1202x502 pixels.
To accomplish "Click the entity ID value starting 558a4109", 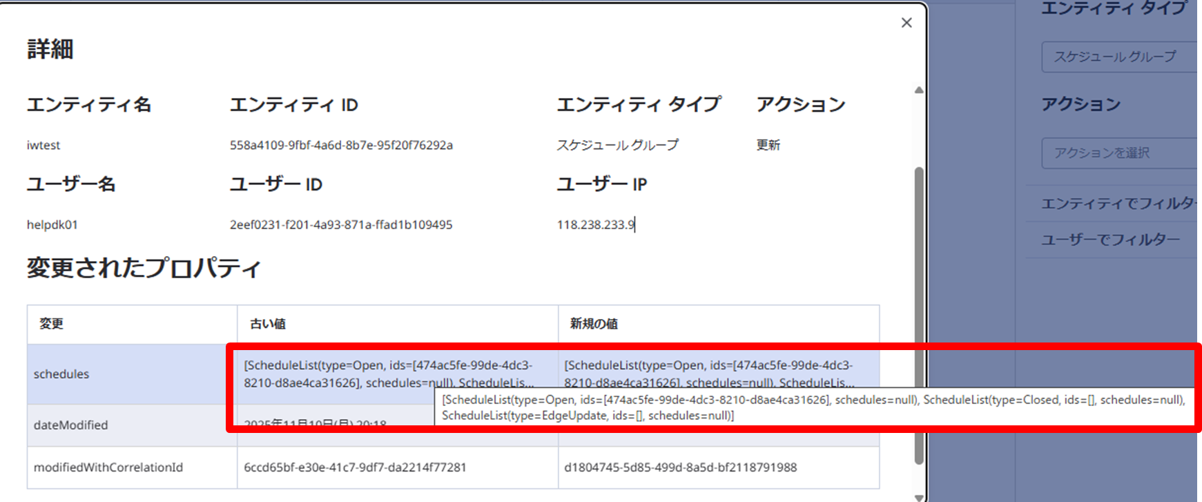I will [x=341, y=145].
